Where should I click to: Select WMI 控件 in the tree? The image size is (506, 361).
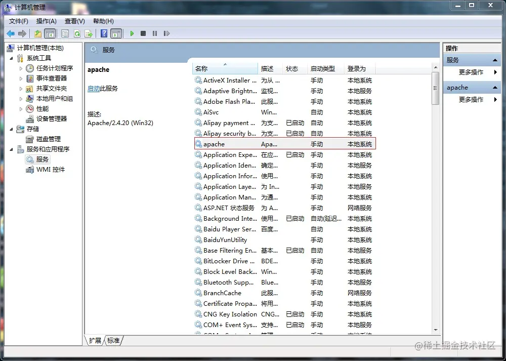(46, 170)
